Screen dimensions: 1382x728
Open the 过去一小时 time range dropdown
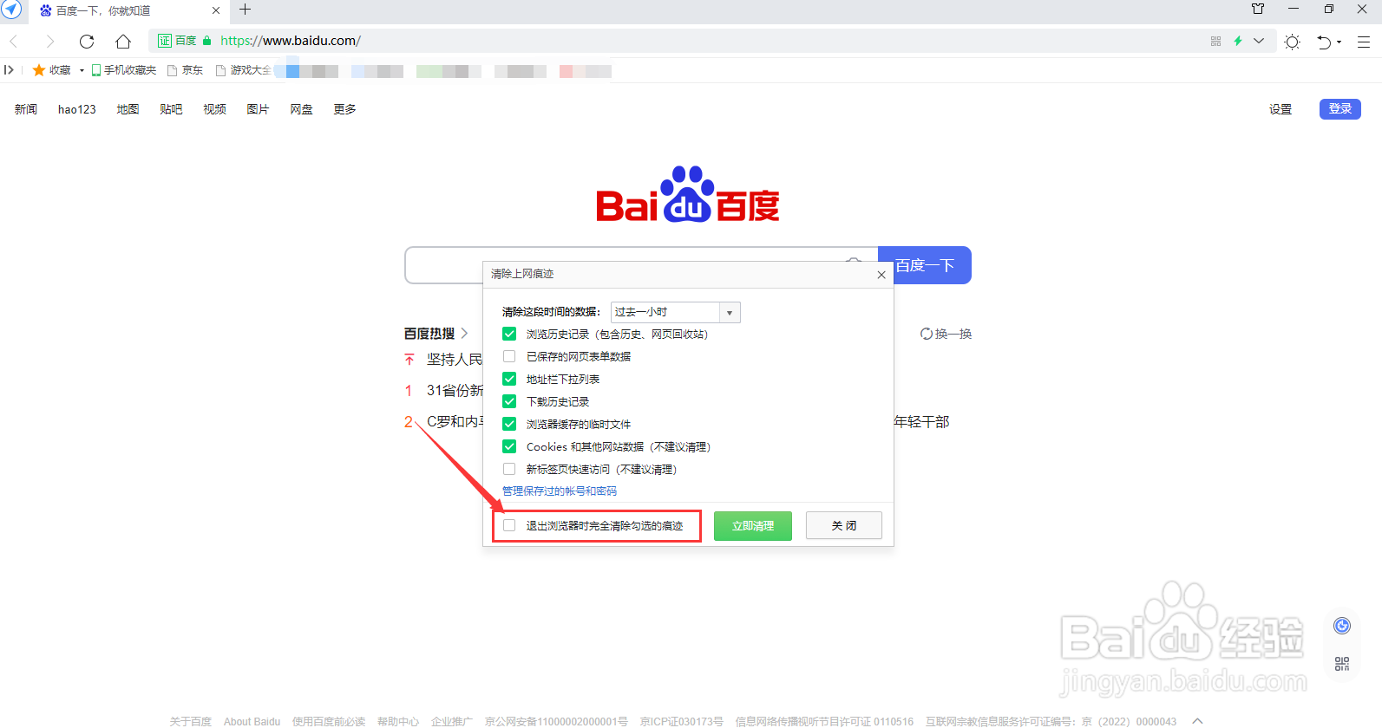coord(676,312)
